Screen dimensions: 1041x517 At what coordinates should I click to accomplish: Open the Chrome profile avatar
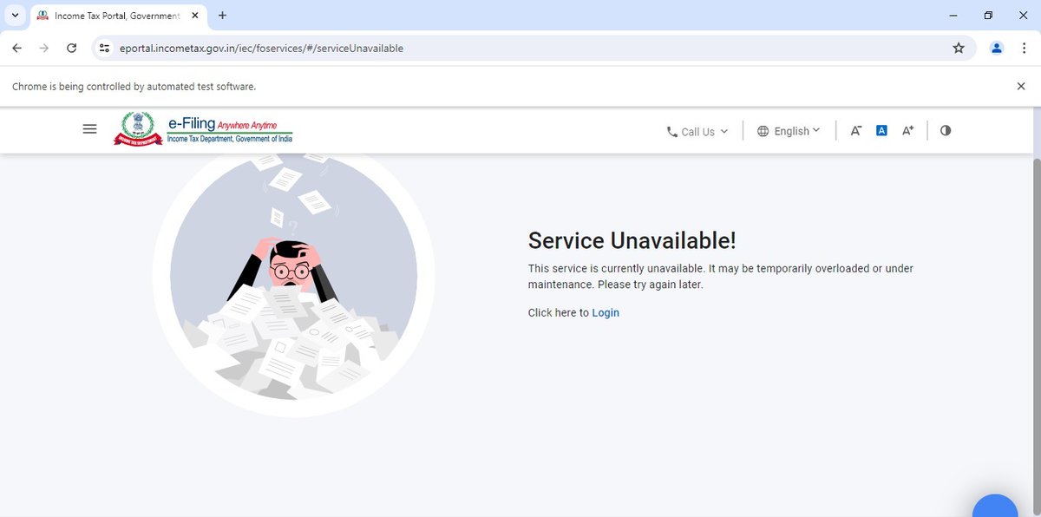997,49
